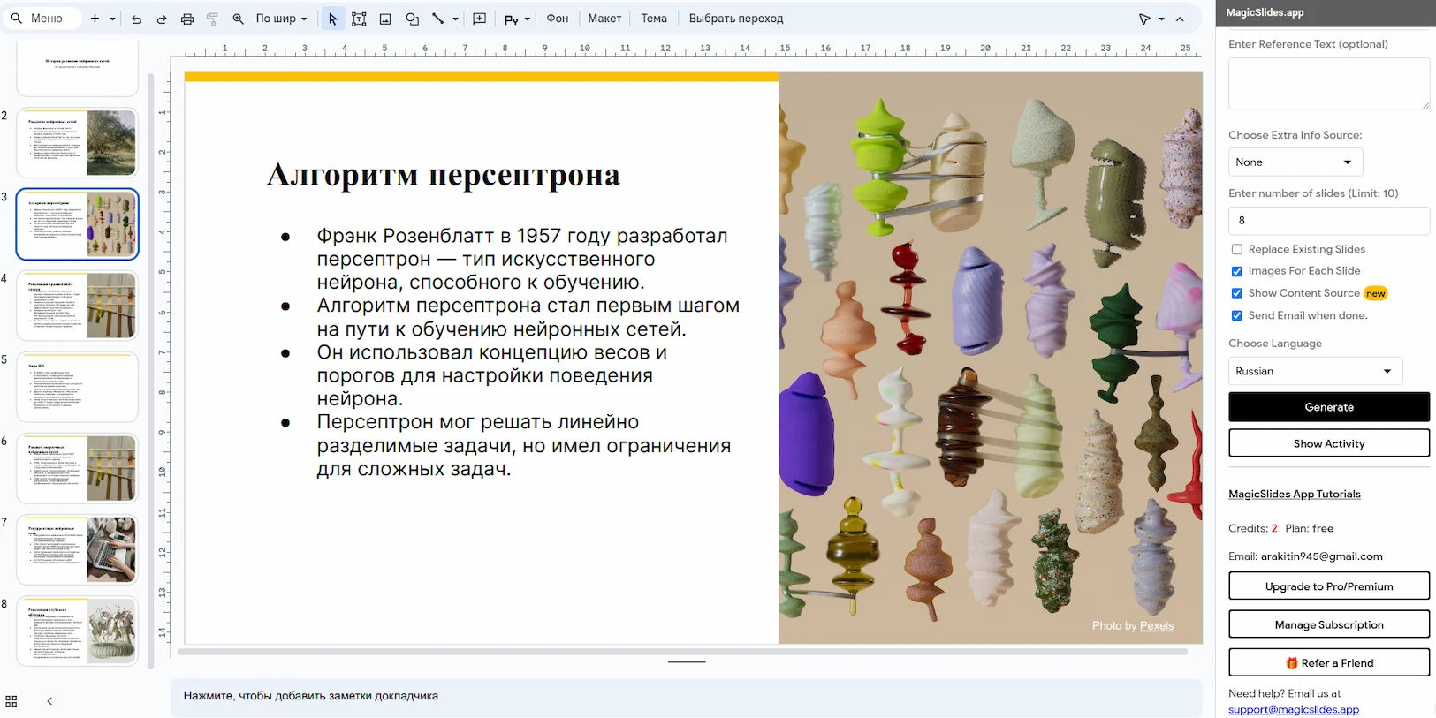
Task: Switch to grid view icon
Action: (11, 701)
